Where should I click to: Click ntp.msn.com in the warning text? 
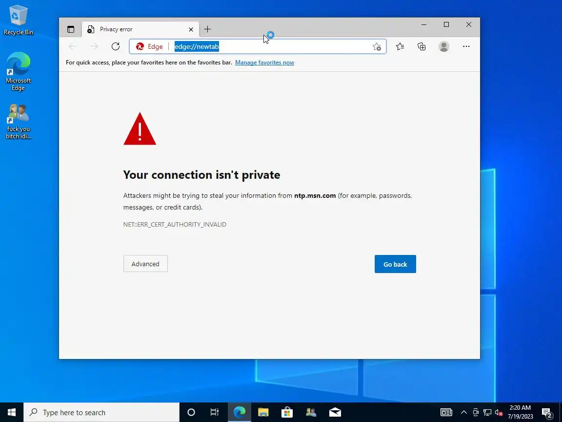coord(315,195)
